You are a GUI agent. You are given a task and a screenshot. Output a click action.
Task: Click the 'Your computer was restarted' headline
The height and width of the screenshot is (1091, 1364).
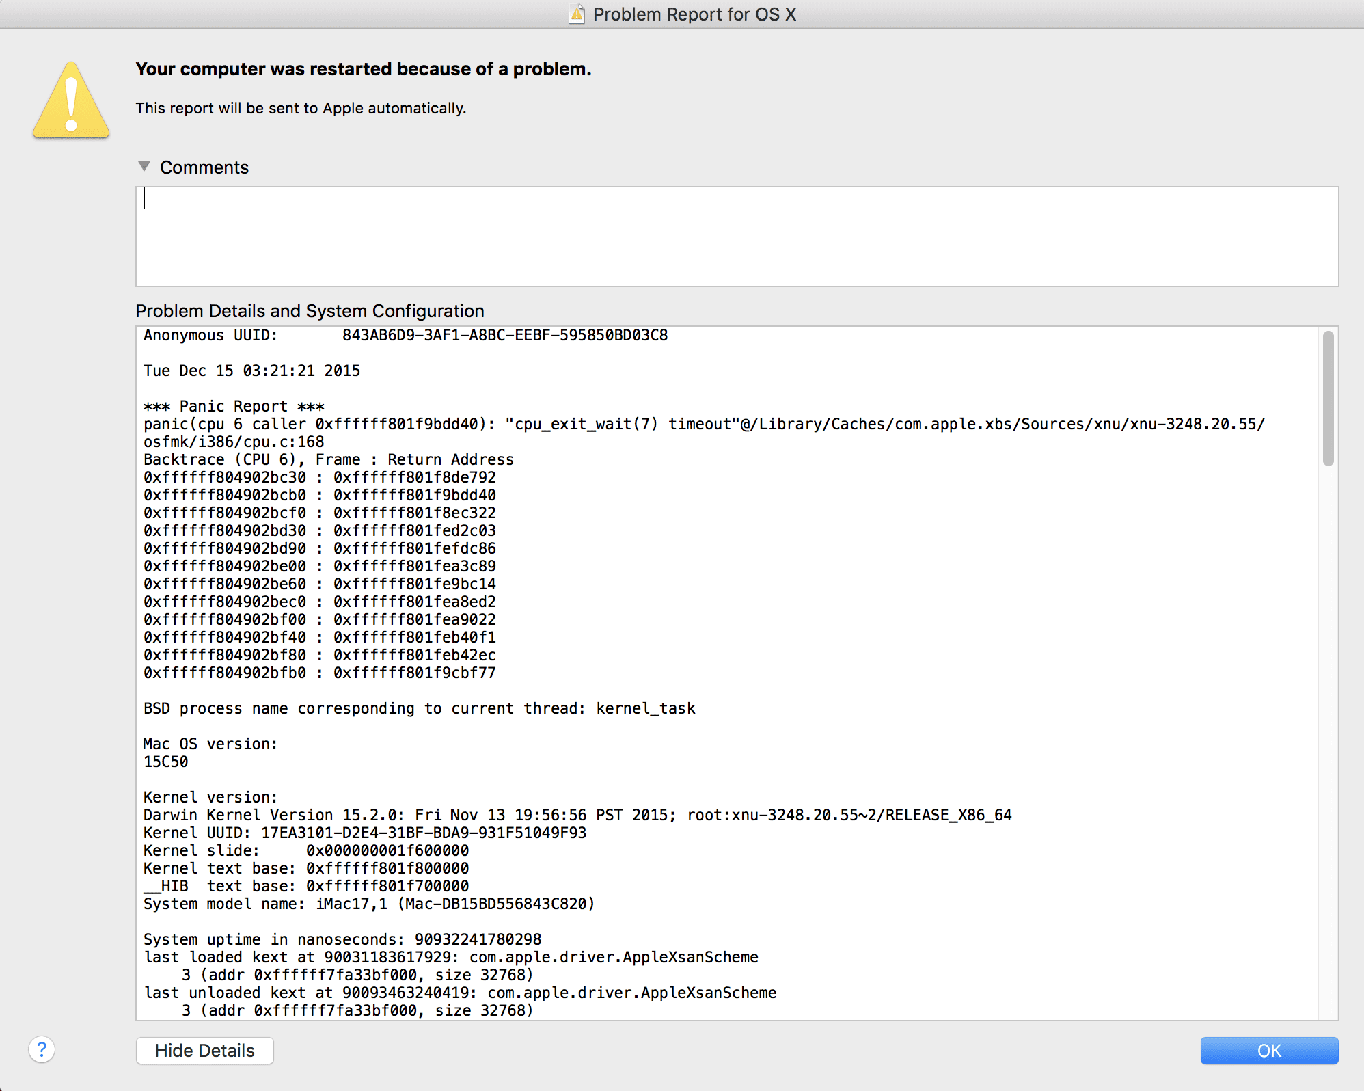[x=364, y=69]
